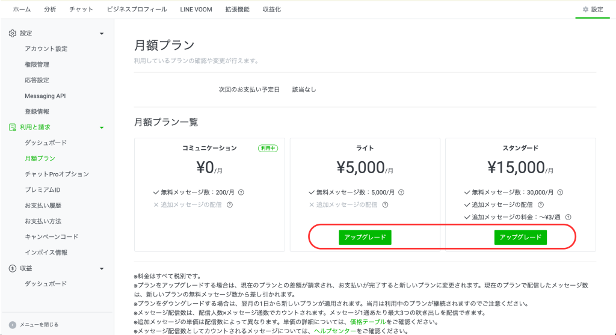Click the gear icon beside 設定 in sidebar

point(12,34)
